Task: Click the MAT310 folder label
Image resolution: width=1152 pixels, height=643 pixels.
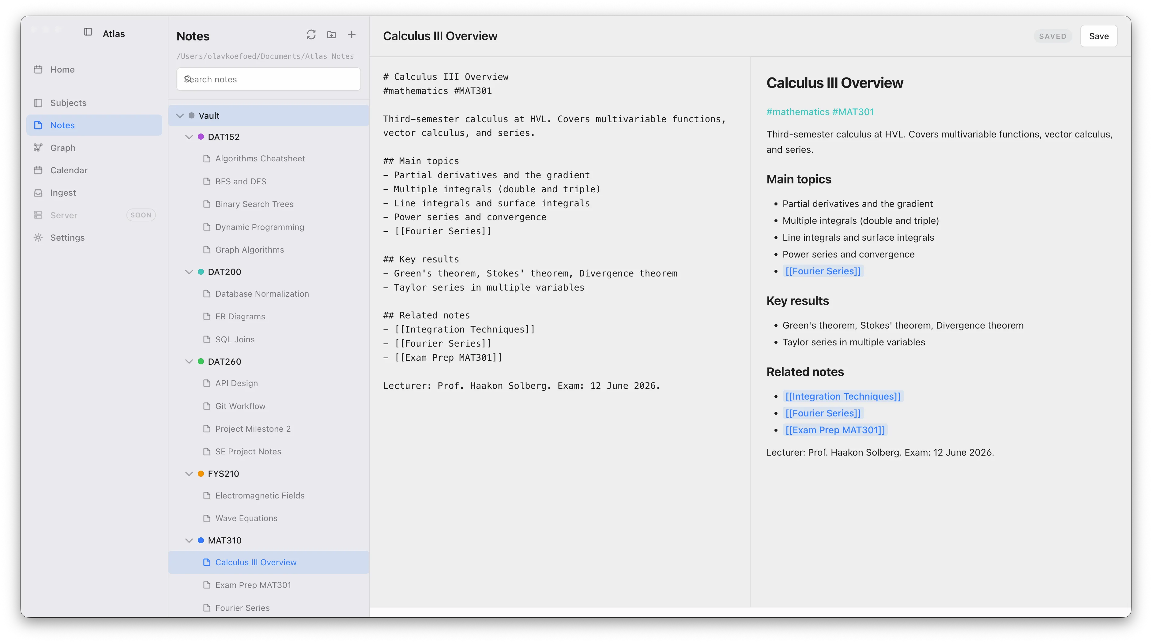Action: (x=224, y=540)
